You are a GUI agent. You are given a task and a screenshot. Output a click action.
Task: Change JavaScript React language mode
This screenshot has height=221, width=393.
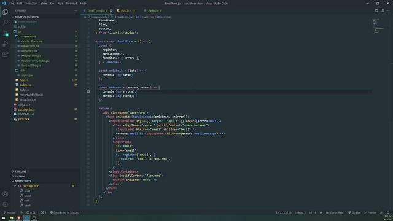tap(335, 212)
